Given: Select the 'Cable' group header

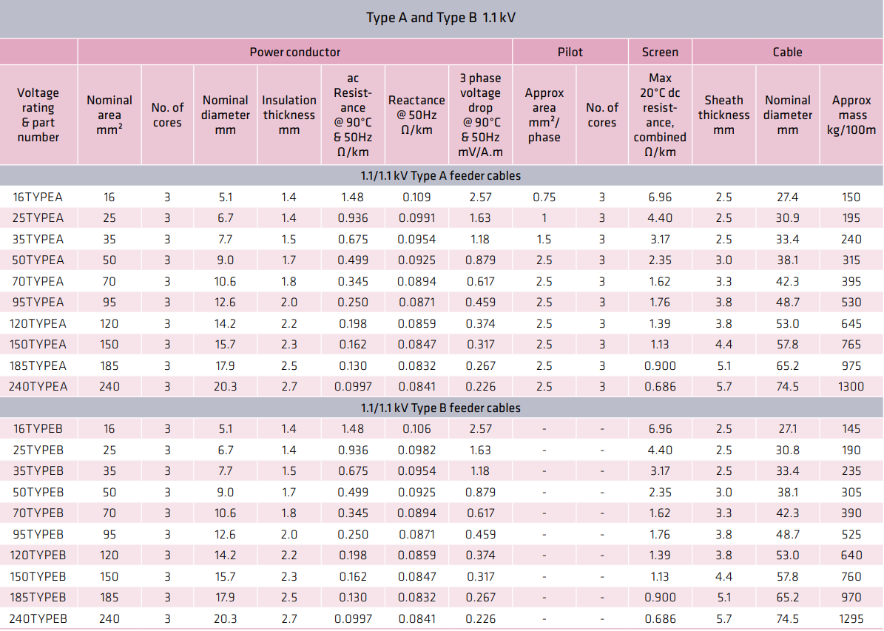Looking at the screenshot, I should (787, 53).
